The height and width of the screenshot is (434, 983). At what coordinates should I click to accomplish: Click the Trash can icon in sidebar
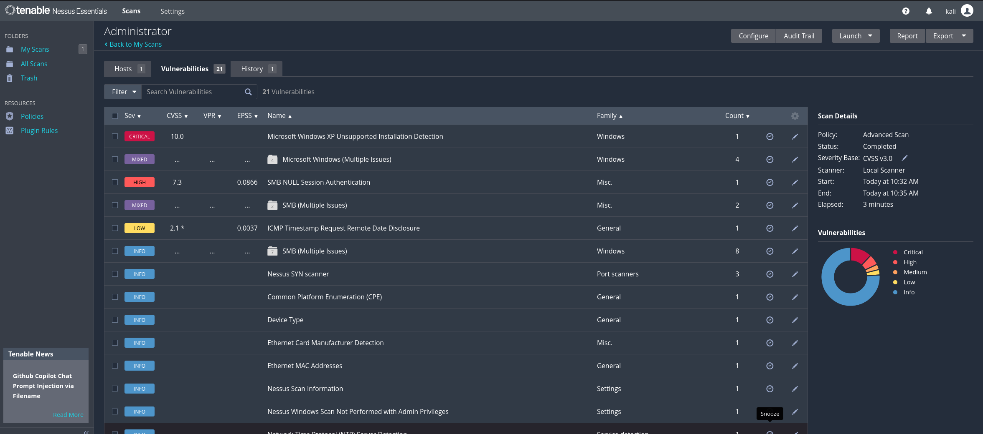(10, 78)
